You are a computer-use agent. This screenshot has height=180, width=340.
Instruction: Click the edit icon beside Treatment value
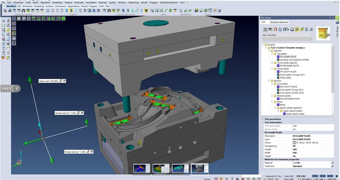click(x=332, y=166)
